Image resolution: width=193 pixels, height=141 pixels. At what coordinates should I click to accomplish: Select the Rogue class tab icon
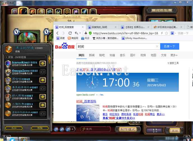58,11
